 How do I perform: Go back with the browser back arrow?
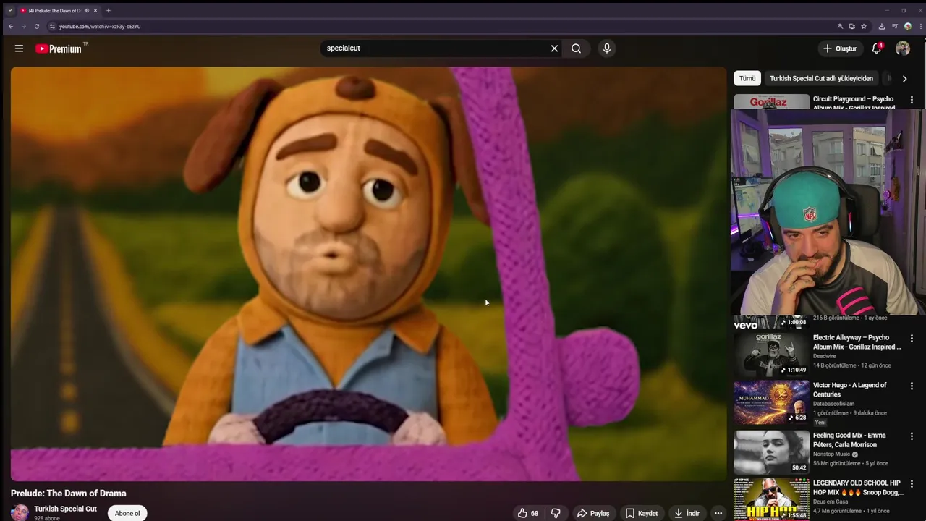pos(10,26)
